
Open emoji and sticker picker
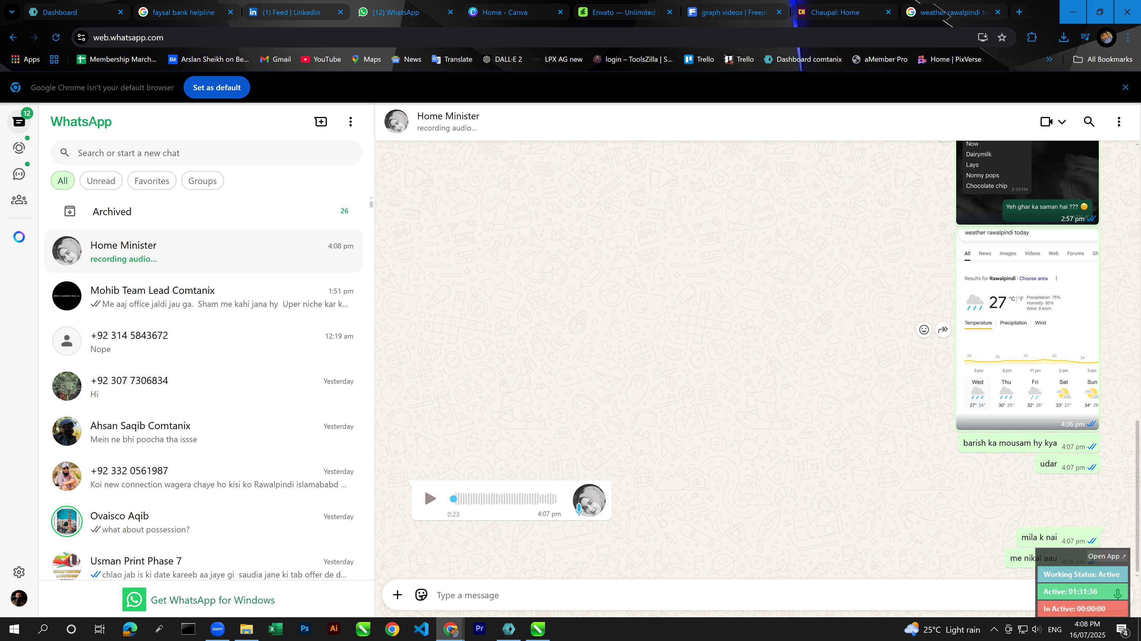coord(421,595)
